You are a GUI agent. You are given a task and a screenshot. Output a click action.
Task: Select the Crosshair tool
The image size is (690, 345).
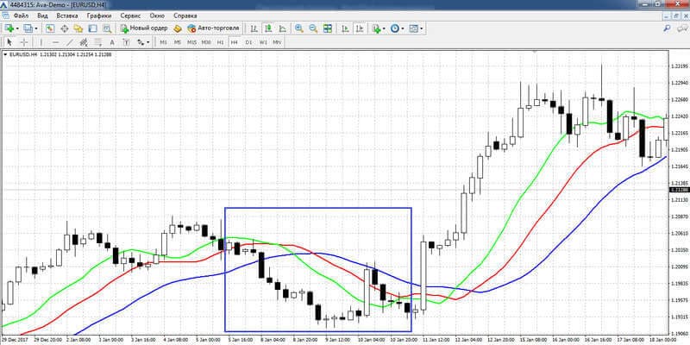(24, 42)
